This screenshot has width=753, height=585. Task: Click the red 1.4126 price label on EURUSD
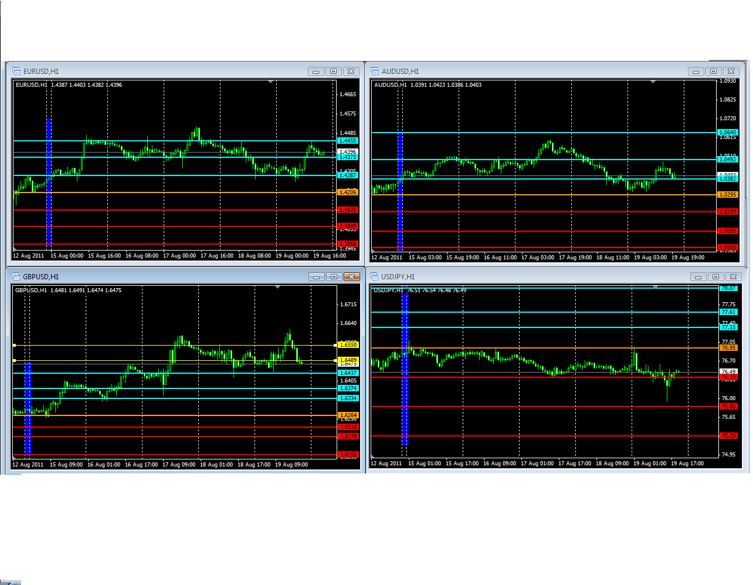click(x=348, y=210)
